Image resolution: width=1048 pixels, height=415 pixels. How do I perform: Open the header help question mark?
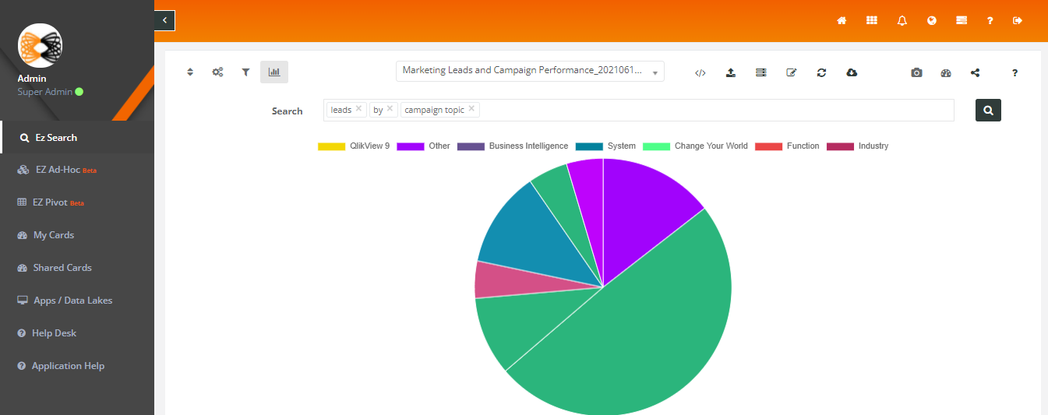tap(990, 21)
